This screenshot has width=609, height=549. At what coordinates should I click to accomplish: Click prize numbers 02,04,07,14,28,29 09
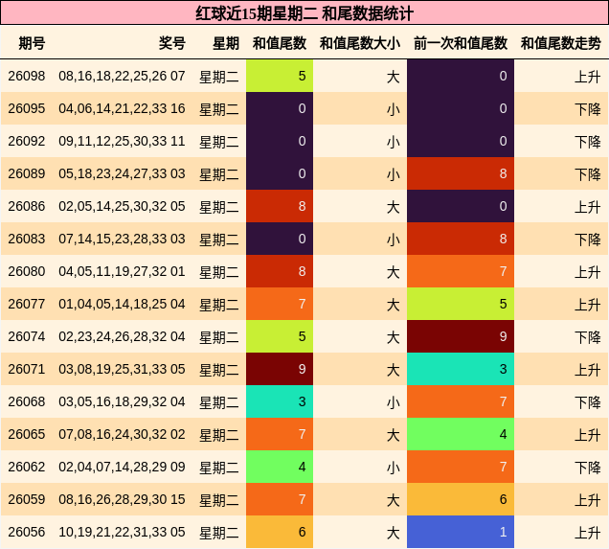[122, 467]
